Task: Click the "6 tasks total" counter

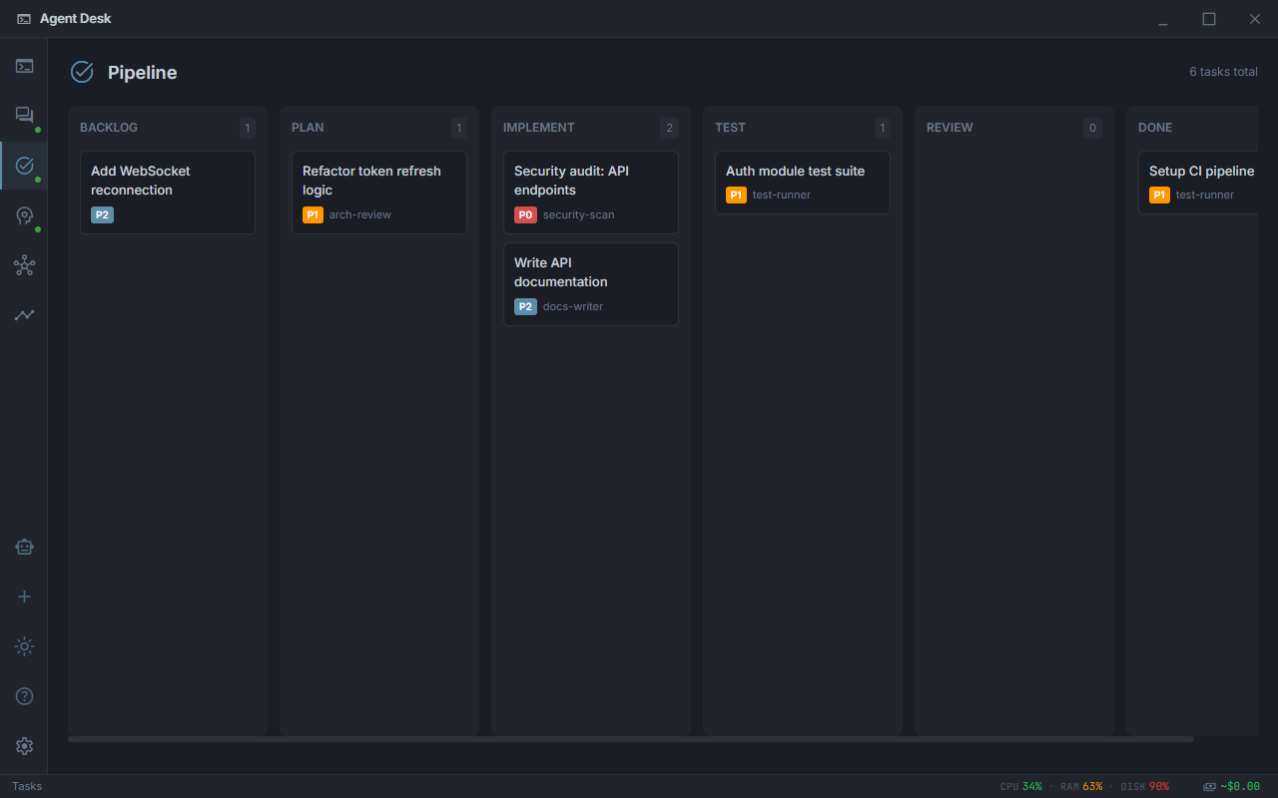Action: 1223,72
